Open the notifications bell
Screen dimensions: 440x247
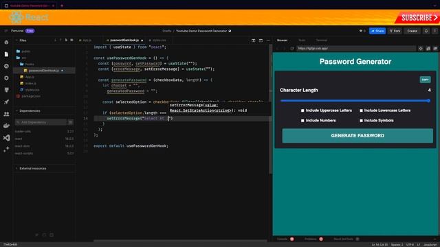[x=426, y=31]
